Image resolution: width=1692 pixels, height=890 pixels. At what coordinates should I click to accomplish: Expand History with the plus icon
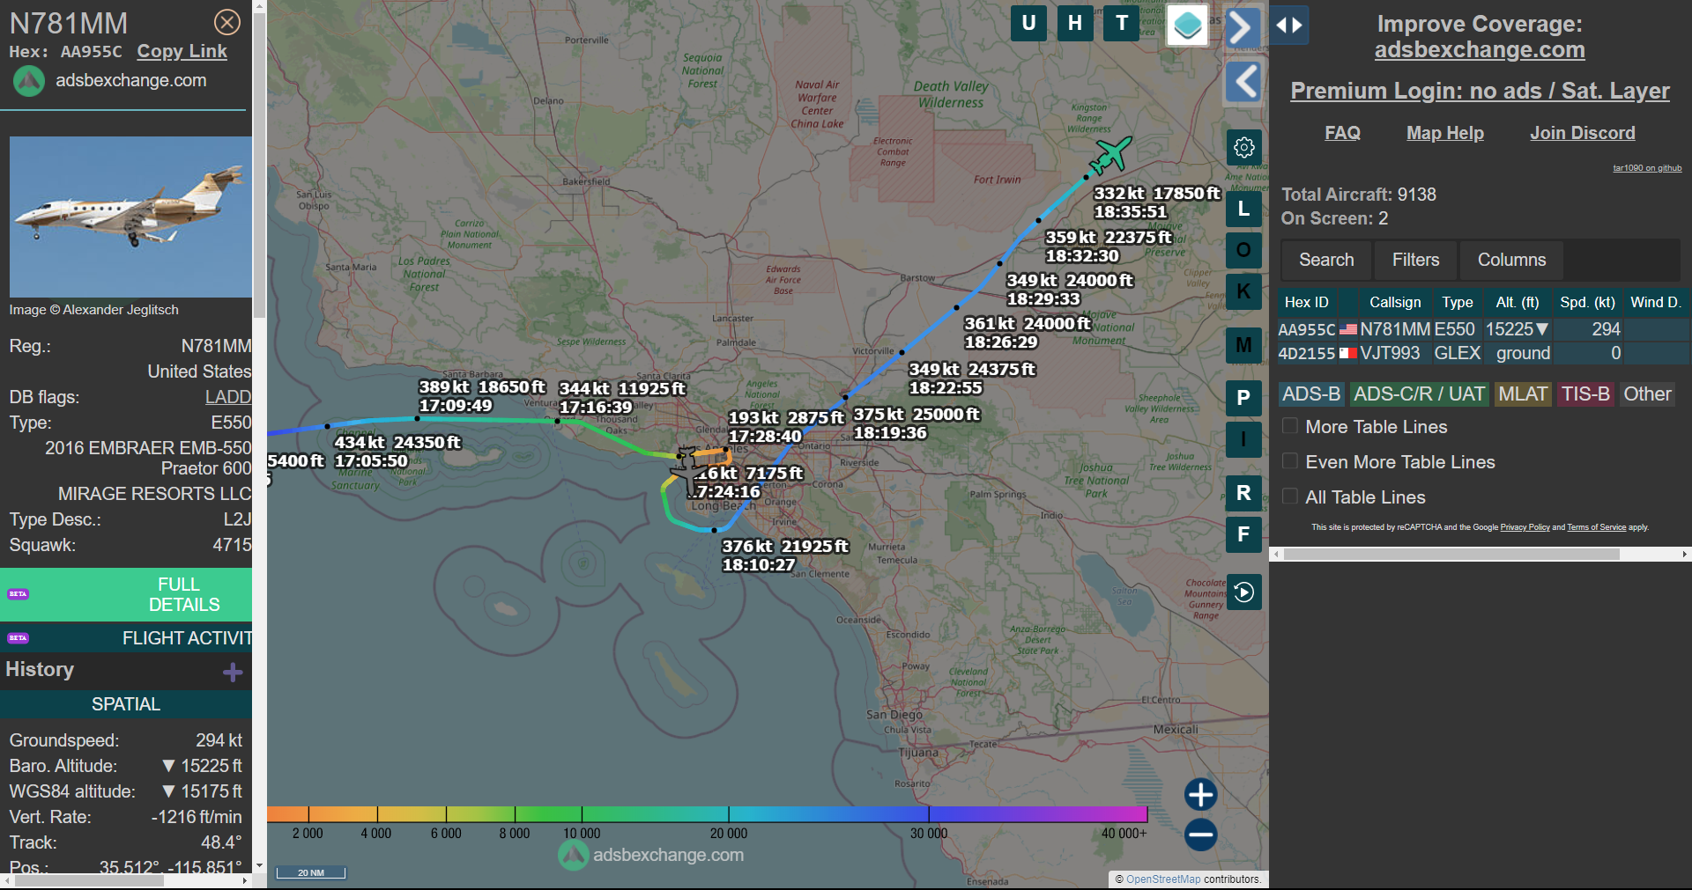(x=233, y=673)
